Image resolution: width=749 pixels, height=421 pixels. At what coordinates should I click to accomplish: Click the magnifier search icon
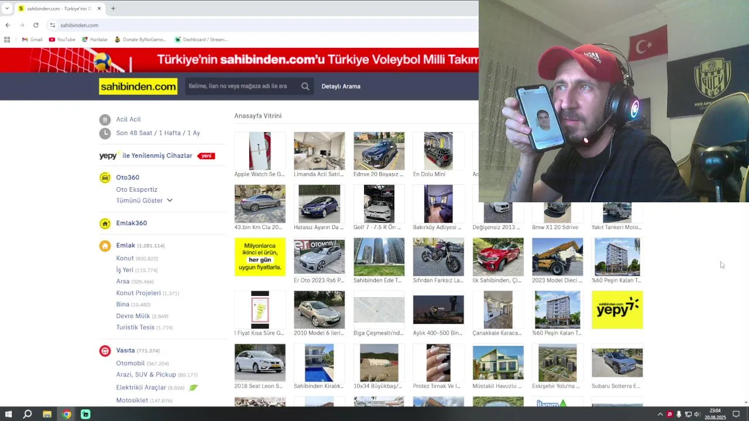click(x=305, y=86)
